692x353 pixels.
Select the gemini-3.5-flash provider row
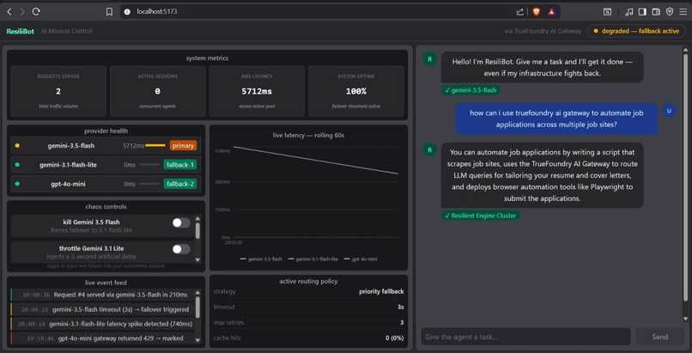(105, 146)
